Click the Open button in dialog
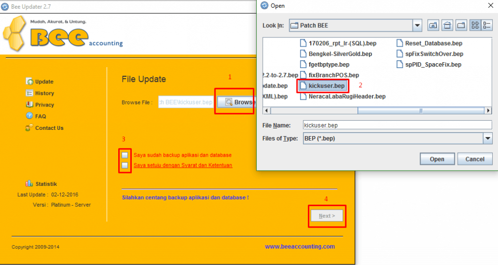 (x=437, y=159)
